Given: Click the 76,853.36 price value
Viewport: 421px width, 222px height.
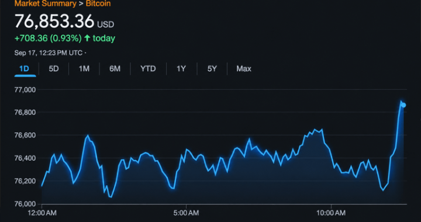Looking at the screenshot, I should pos(54,21).
